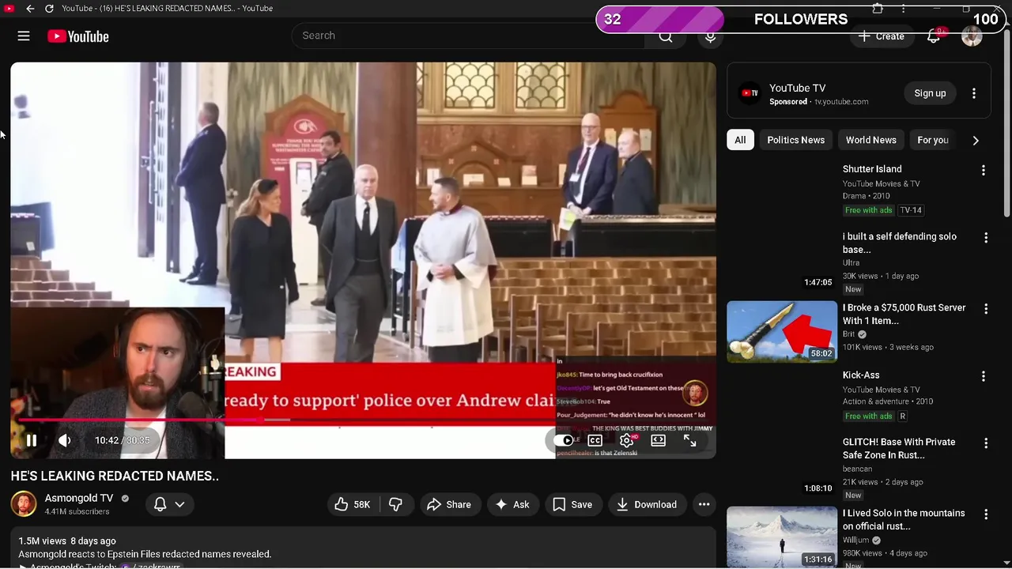
Task: Enter full screen mode
Action: coord(689,440)
